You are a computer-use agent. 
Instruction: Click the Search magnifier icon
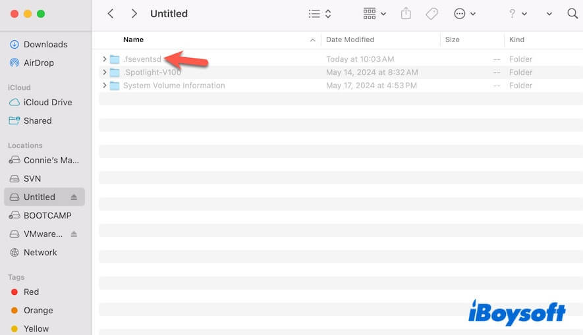(572, 14)
